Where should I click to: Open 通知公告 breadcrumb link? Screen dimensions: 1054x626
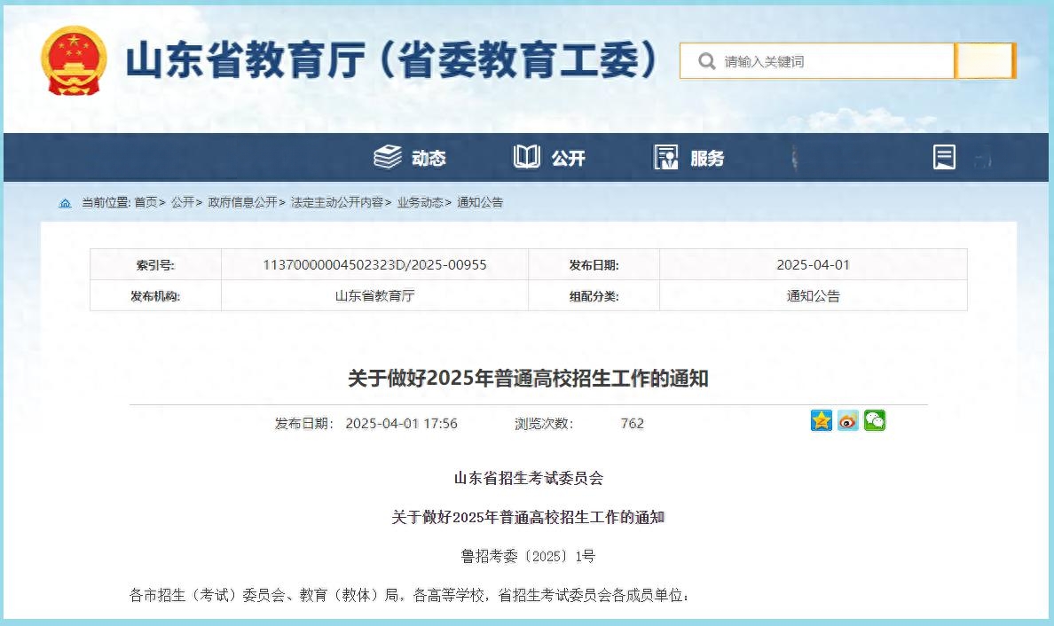(480, 202)
